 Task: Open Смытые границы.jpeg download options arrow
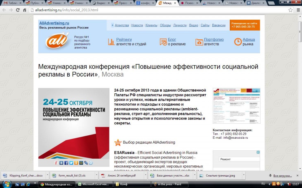coord(244,175)
